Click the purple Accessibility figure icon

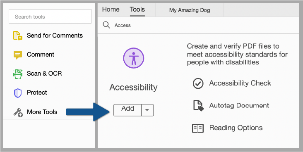tap(133, 58)
